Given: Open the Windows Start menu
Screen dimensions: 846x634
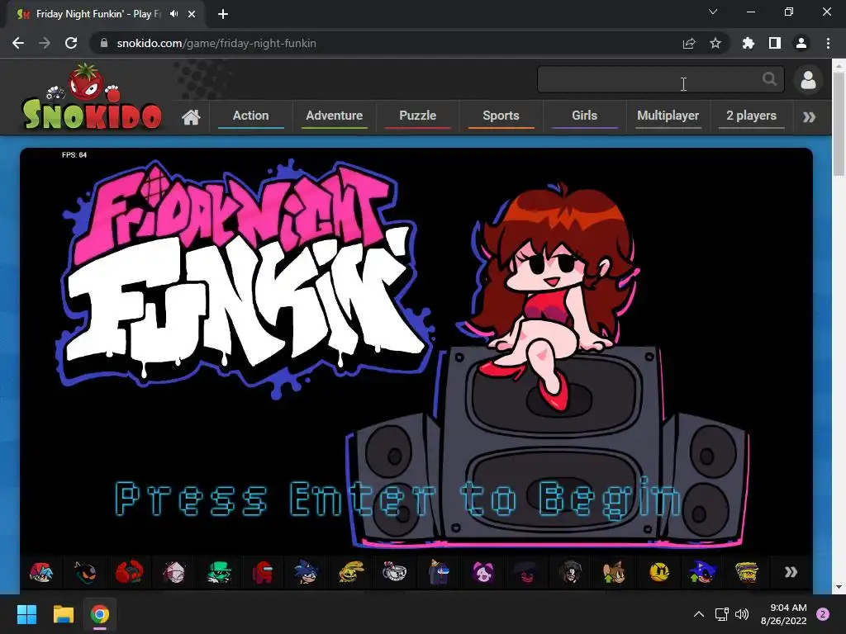Looking at the screenshot, I should click(26, 614).
